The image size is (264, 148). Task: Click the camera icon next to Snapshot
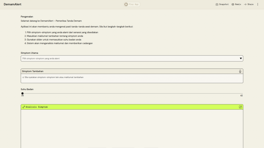[217, 4]
